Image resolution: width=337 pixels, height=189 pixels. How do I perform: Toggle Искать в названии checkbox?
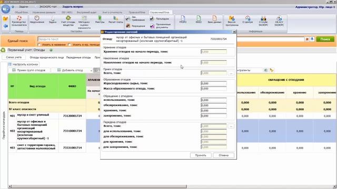coord(39,45)
